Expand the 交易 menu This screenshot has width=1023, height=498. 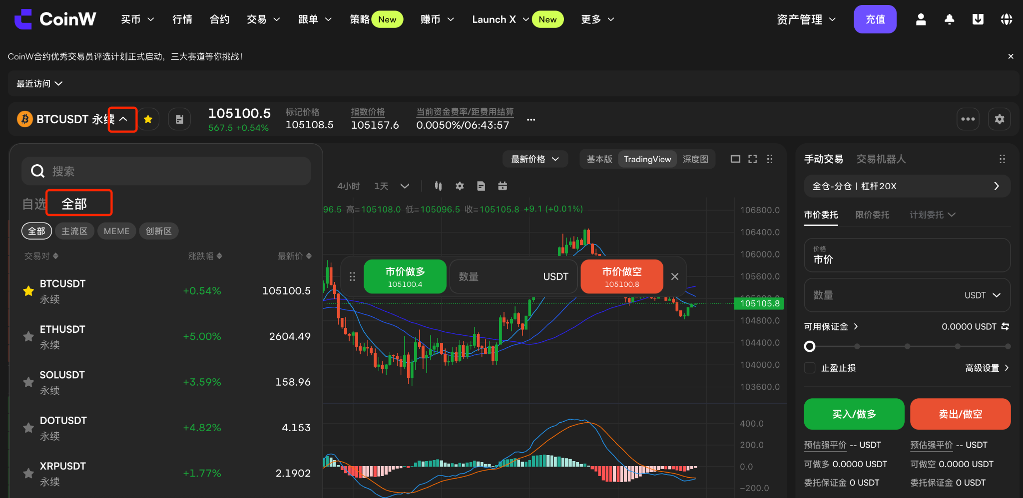[263, 19]
